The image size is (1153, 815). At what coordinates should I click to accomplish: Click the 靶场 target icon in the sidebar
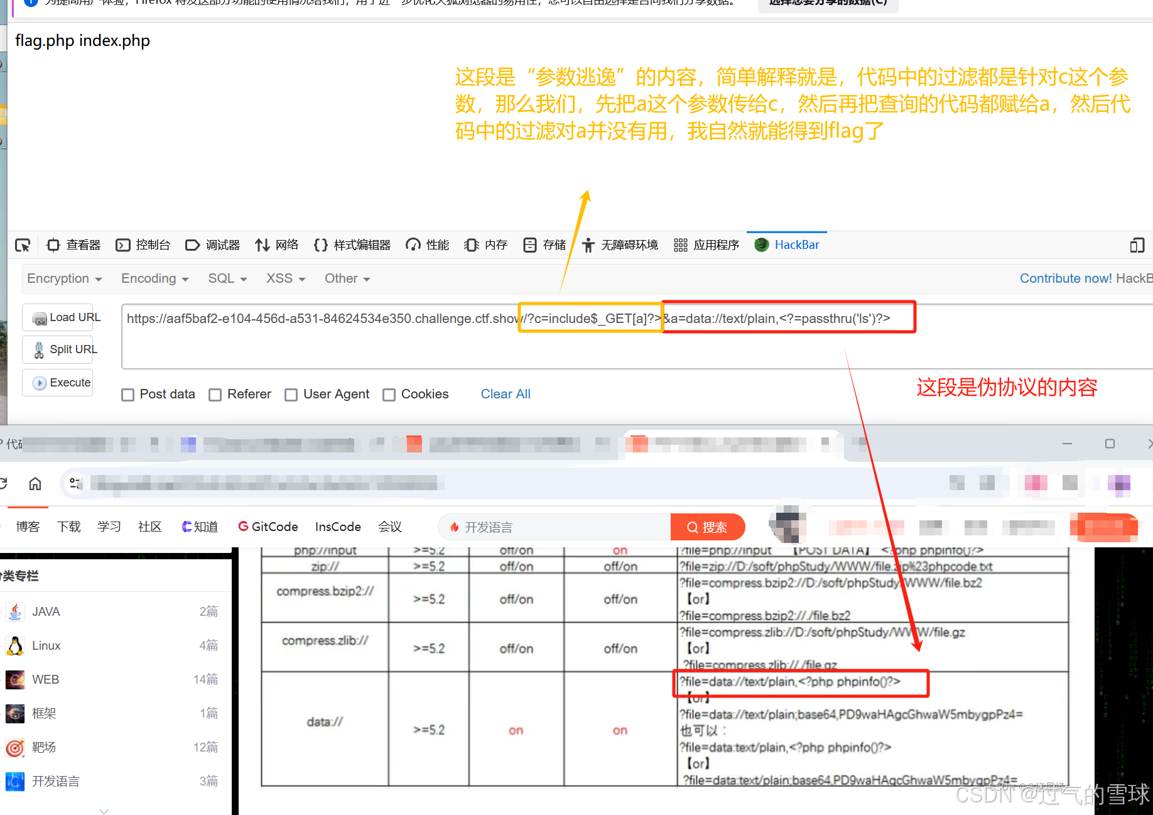click(14, 748)
